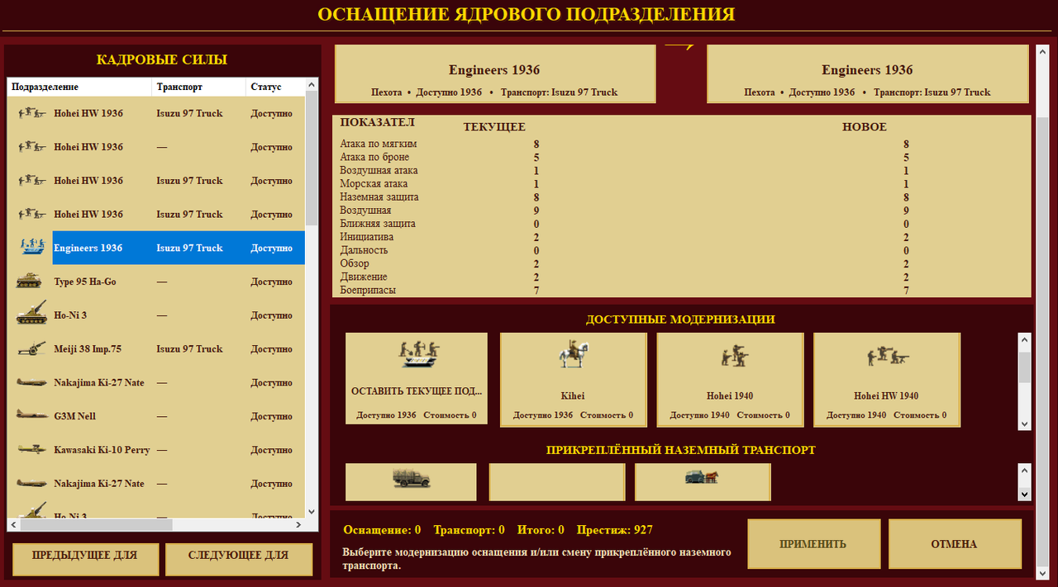
Task: Click the Итого: 0 total text
Action: [541, 530]
